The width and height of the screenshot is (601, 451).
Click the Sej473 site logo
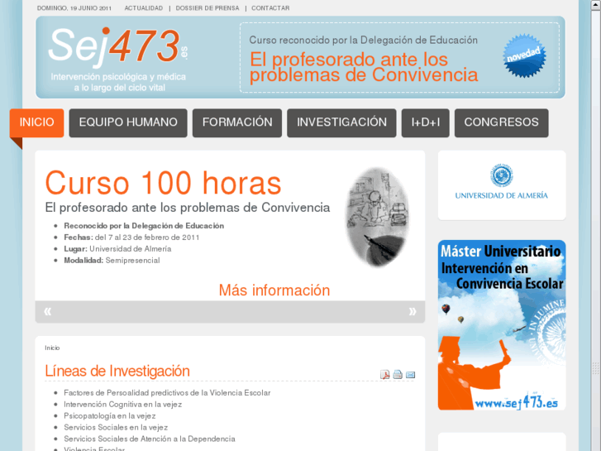(x=118, y=59)
